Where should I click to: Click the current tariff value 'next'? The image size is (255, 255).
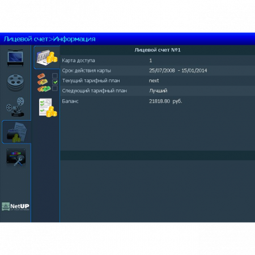coord(154,80)
